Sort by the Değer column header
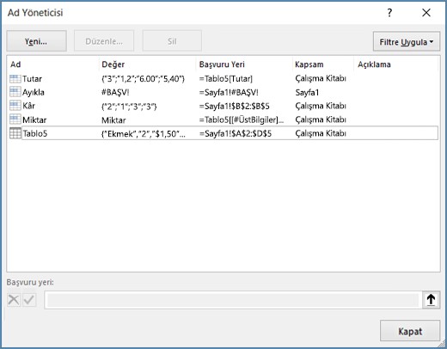This screenshot has height=349, width=447. tap(147, 64)
